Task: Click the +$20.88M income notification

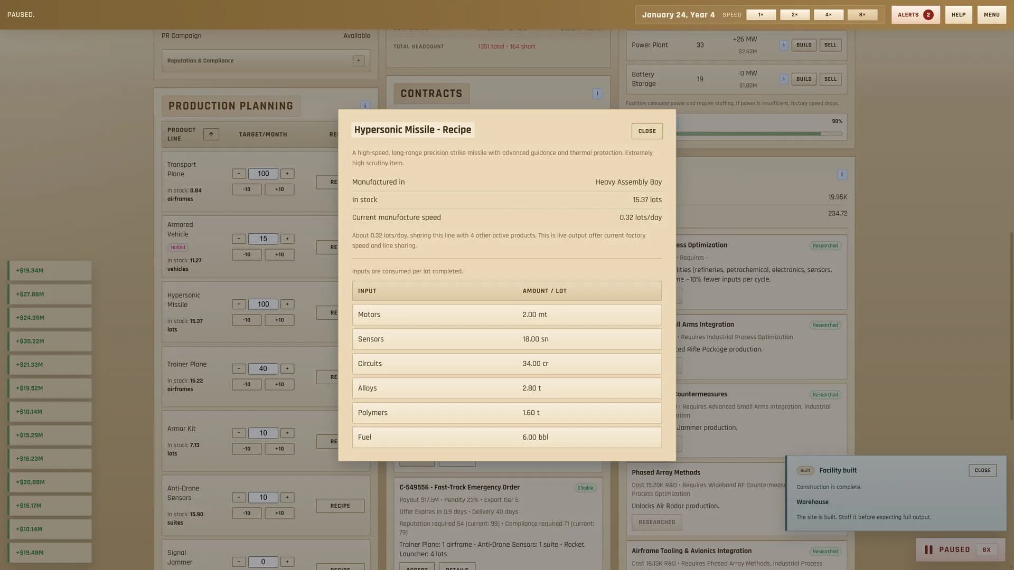Action: pyautogui.click(x=50, y=482)
